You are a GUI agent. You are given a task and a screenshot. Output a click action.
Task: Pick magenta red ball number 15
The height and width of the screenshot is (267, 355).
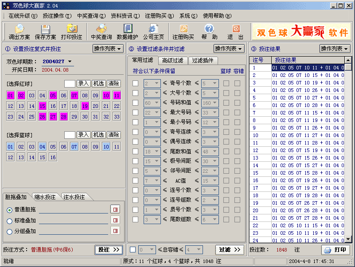(43, 106)
